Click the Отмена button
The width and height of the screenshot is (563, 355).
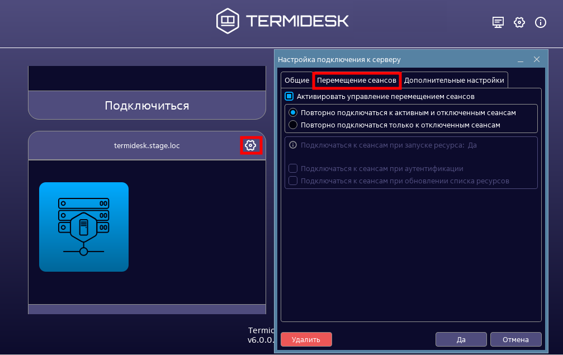(x=515, y=339)
